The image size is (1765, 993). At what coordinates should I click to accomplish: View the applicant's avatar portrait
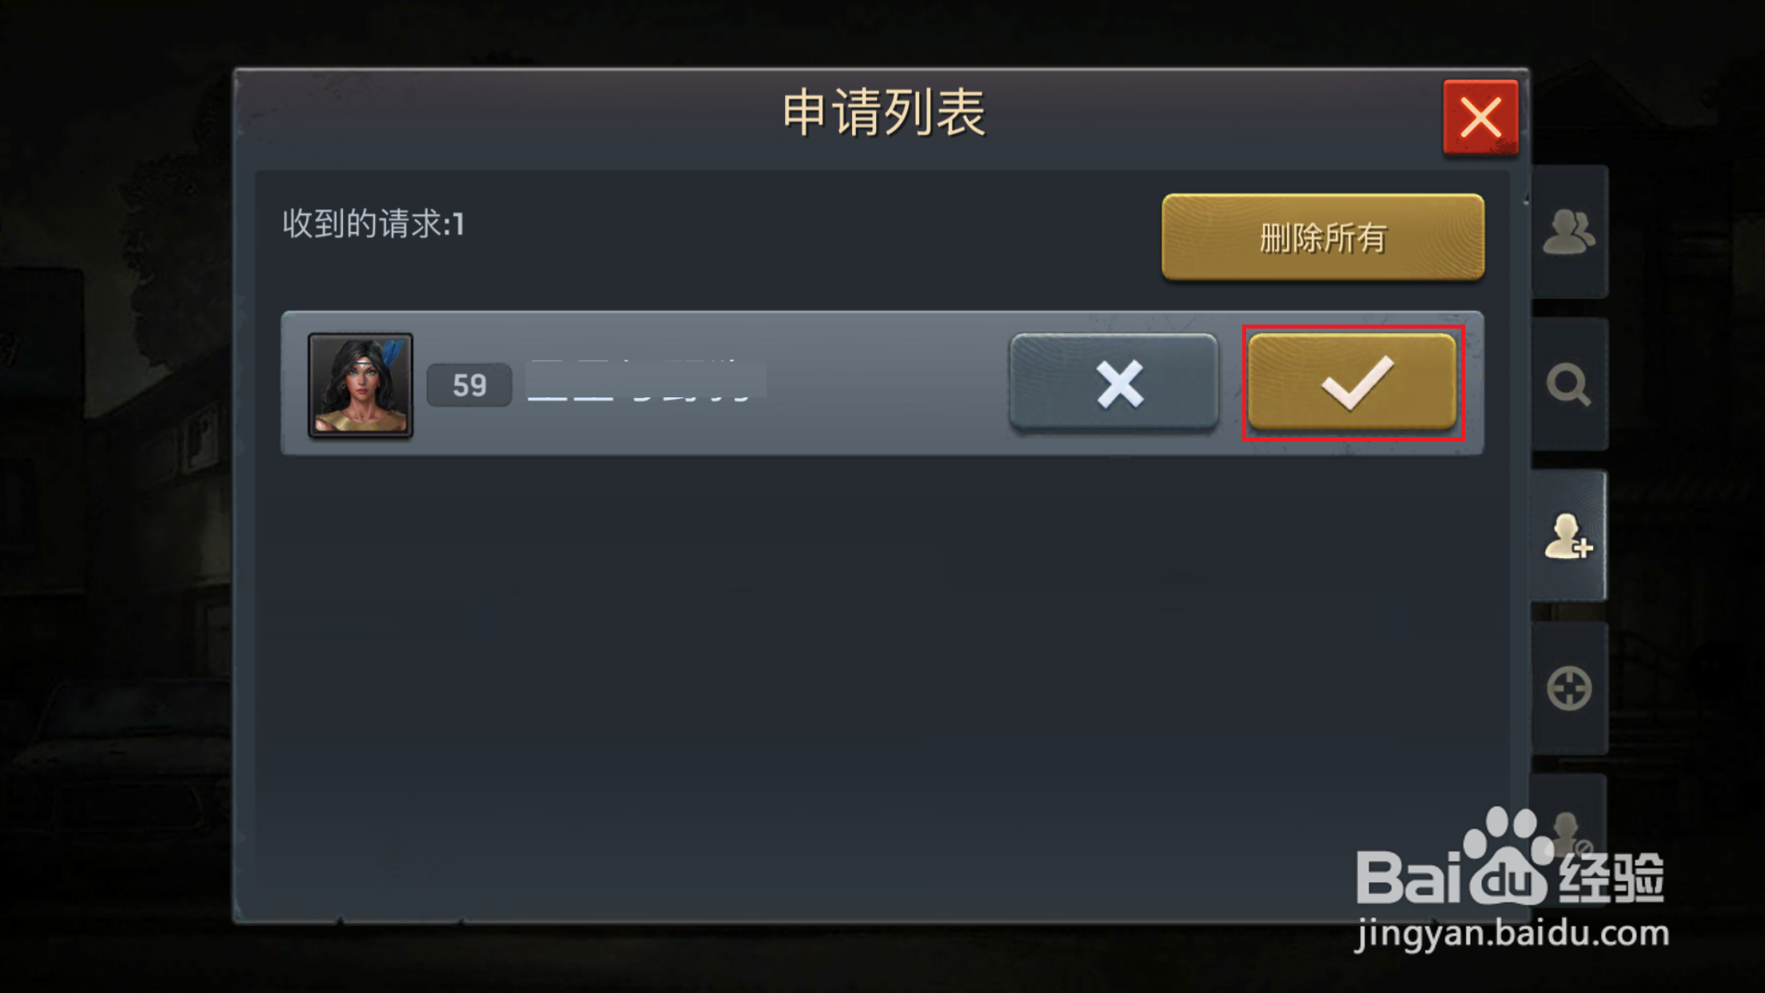click(361, 385)
